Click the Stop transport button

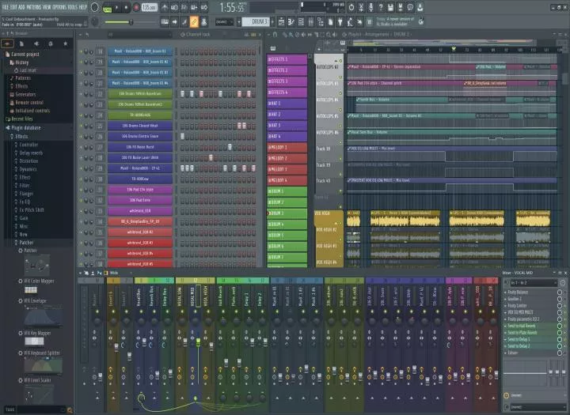coord(127,7)
